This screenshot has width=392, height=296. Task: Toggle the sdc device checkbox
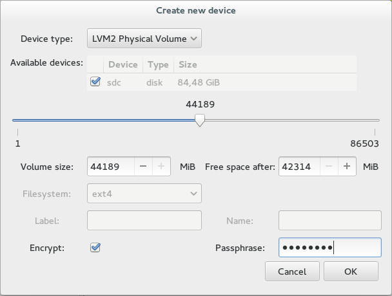point(95,82)
